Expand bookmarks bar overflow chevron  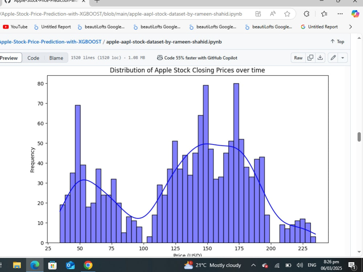351,27
